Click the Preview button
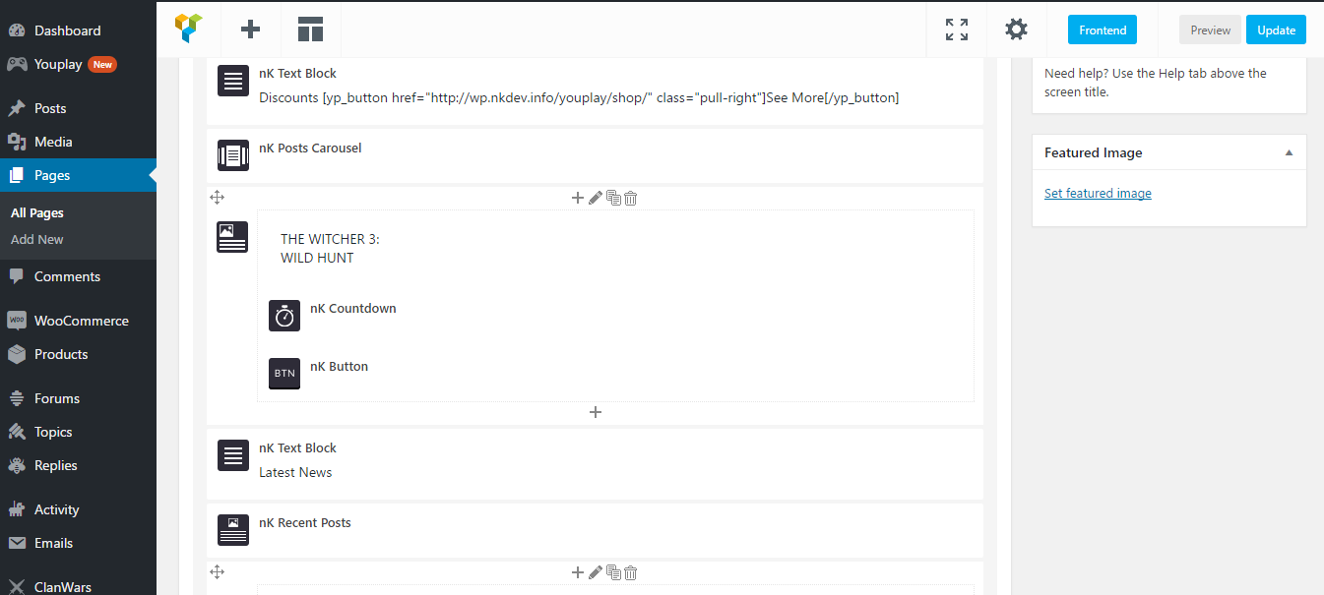The height and width of the screenshot is (595, 1324). coord(1211,30)
